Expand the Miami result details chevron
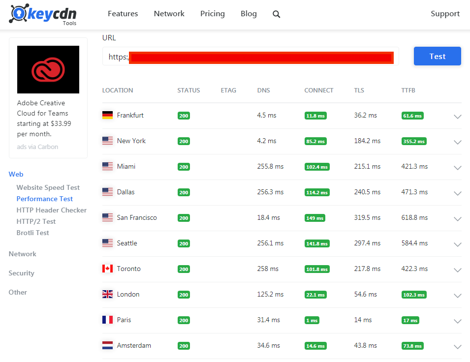This screenshot has height=362, width=470. [457, 168]
